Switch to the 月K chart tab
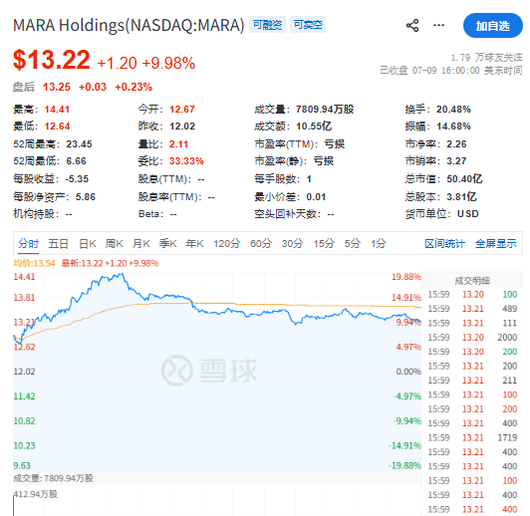Image resolution: width=530 pixels, height=516 pixels. click(x=140, y=244)
